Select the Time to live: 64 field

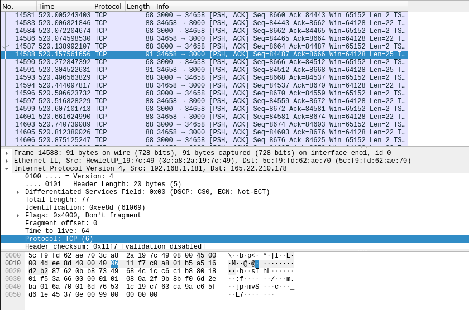[57, 231]
